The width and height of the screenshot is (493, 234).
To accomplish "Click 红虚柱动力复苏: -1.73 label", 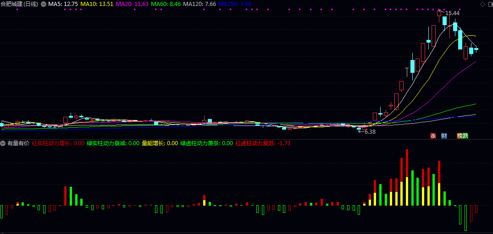I will point(263,143).
